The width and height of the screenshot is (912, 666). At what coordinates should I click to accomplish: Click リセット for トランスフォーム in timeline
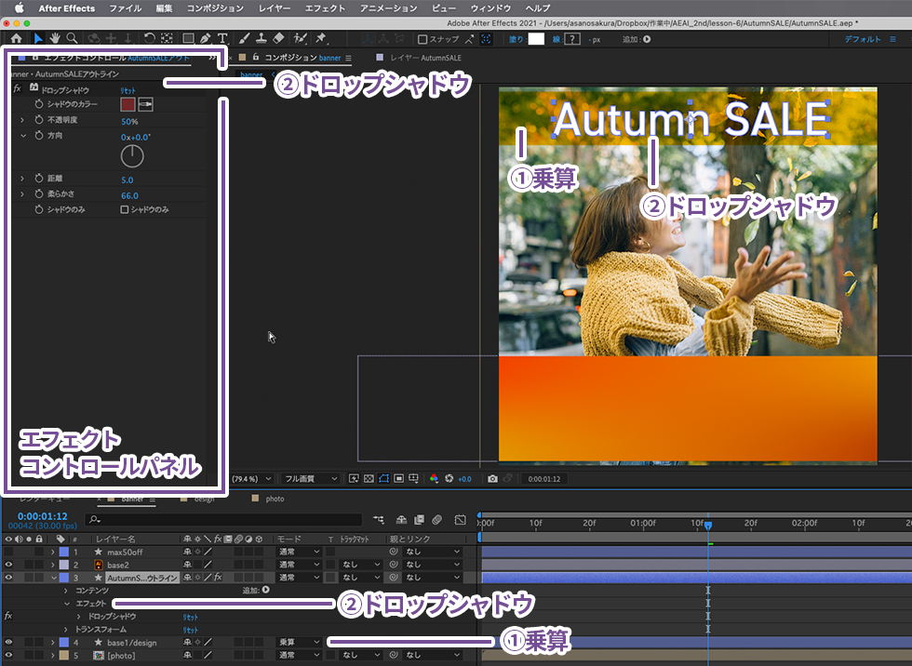190,630
